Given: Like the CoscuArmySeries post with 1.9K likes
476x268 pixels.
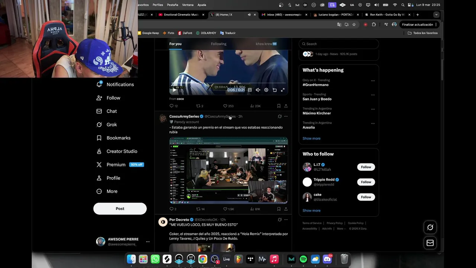Looking at the screenshot, I should click(229, 209).
